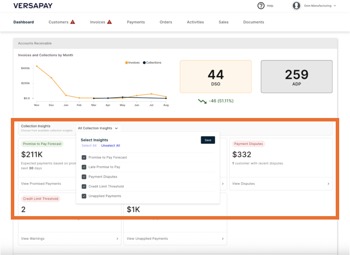Viewport: 350px width, 255px height.
Task: Uncheck the Credit Limit Threshold checkbox
Action: tap(84, 186)
